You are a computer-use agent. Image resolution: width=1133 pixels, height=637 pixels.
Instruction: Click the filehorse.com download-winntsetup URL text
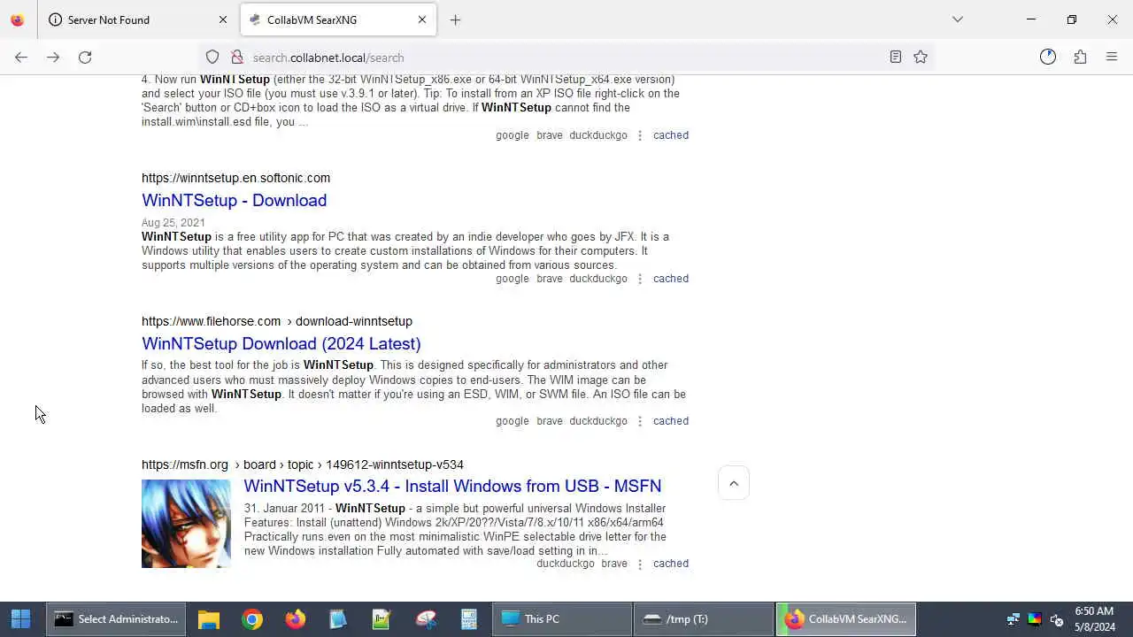tap(277, 321)
